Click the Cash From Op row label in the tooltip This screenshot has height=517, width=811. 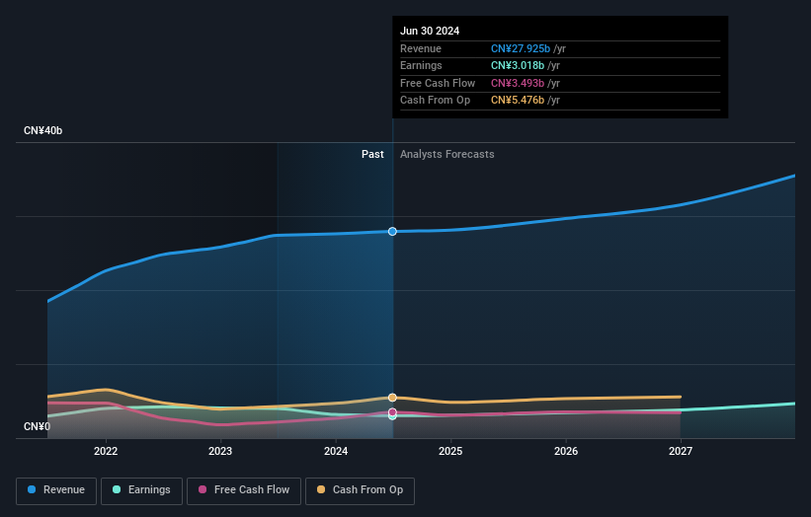tap(435, 101)
